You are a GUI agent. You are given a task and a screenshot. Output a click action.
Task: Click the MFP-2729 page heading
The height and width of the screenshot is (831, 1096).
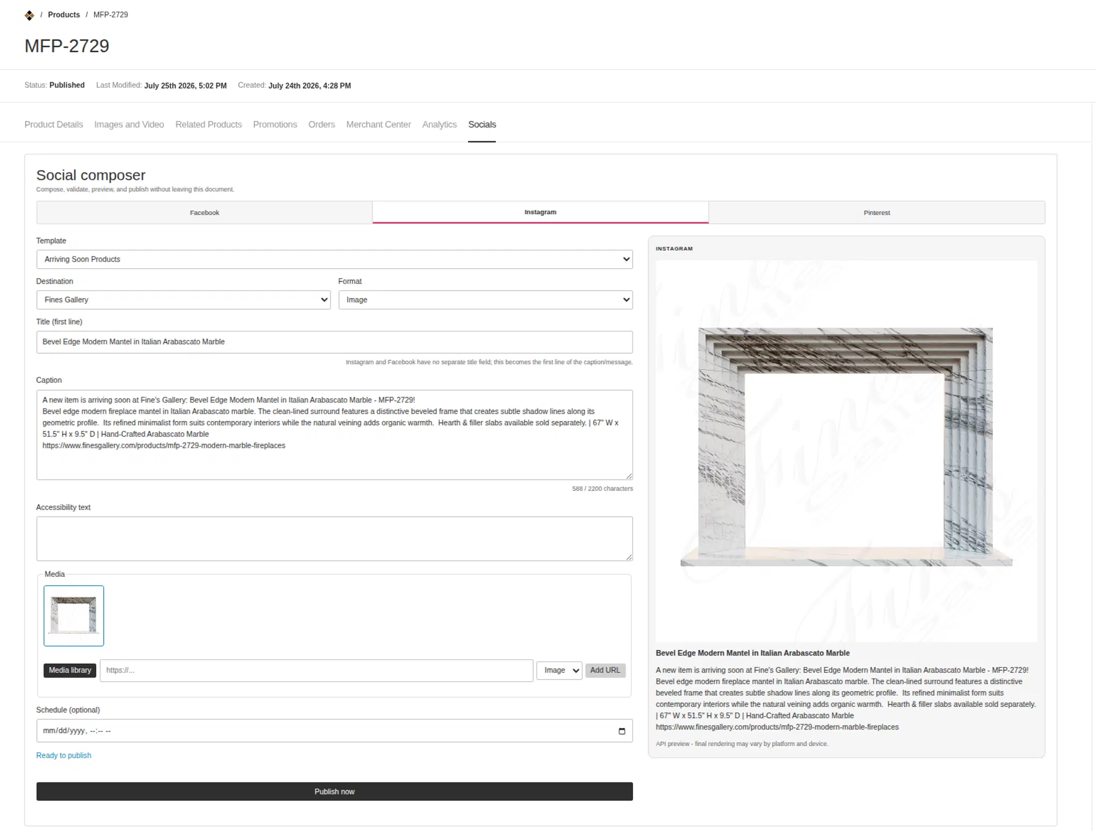pyautogui.click(x=67, y=46)
